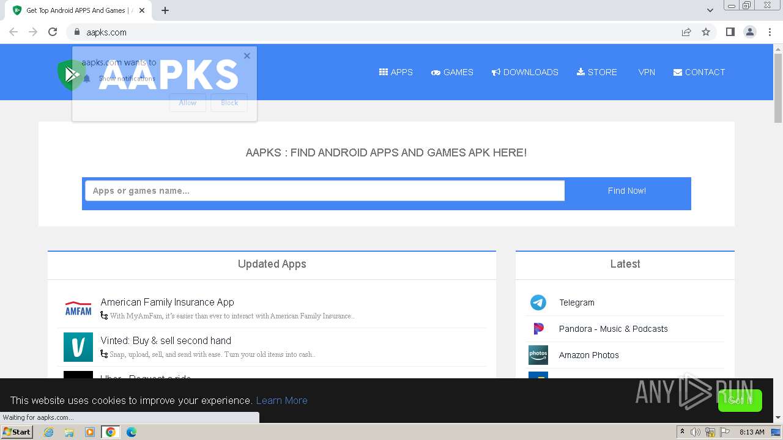Close the Get Top Android APPS tab
This screenshot has height=440, width=783.
pyautogui.click(x=143, y=10)
